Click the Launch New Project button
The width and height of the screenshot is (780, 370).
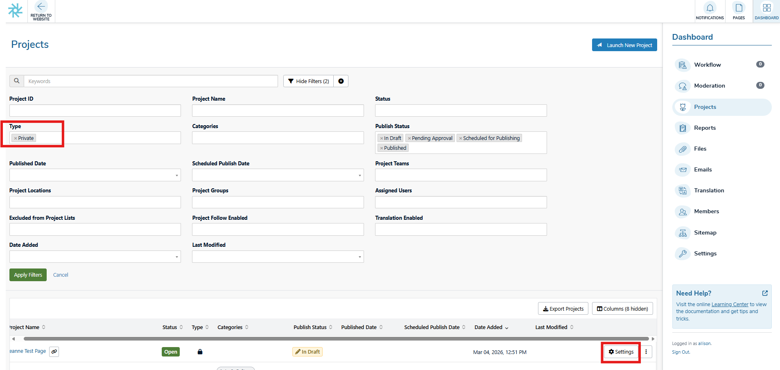(624, 45)
